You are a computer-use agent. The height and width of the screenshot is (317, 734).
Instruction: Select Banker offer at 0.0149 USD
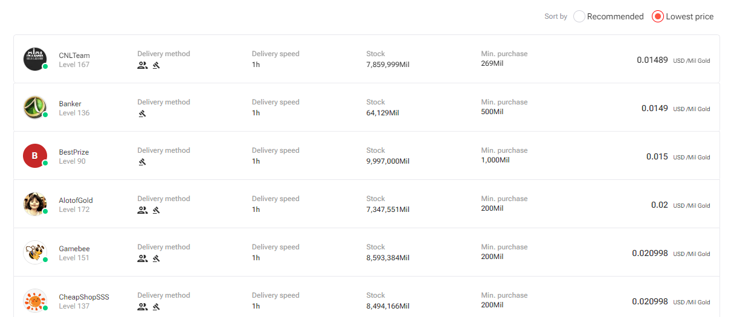(x=367, y=107)
